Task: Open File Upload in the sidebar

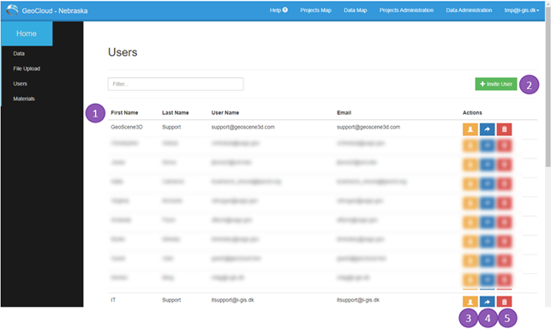Action: (x=27, y=69)
